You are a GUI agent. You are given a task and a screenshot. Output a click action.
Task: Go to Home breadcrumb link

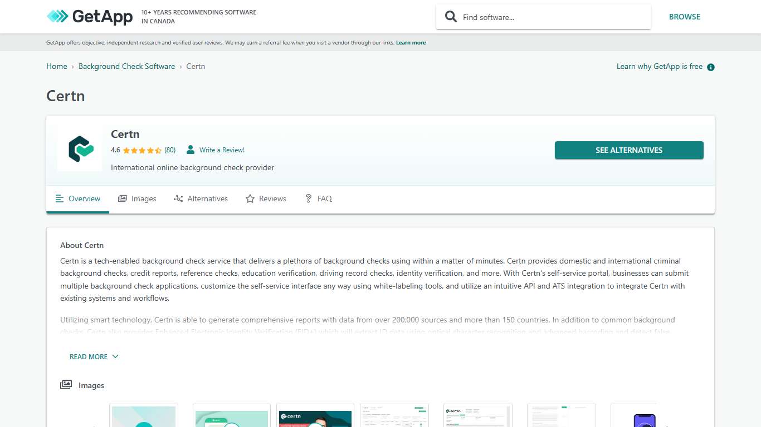[56, 66]
